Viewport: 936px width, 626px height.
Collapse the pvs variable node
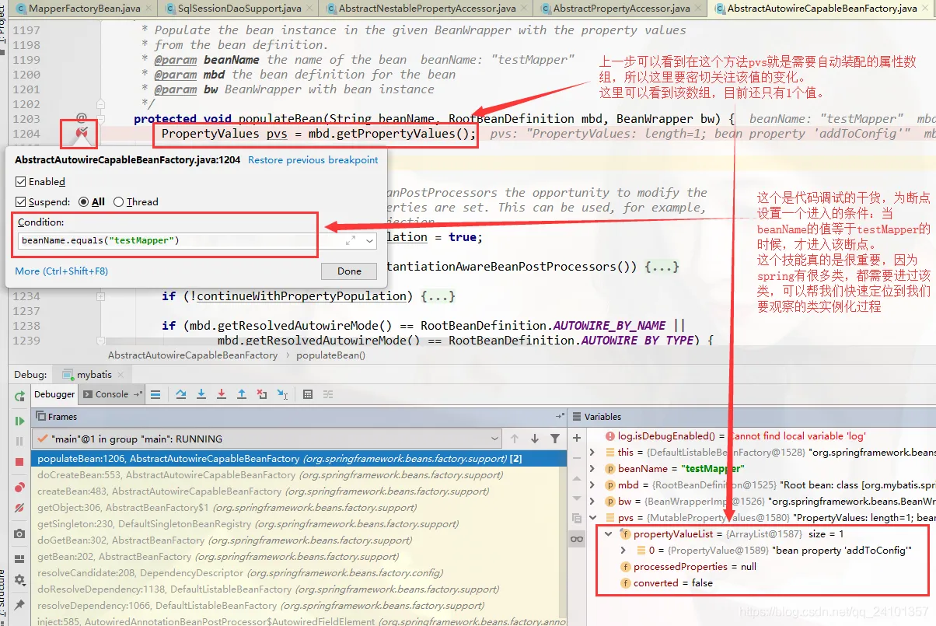592,517
